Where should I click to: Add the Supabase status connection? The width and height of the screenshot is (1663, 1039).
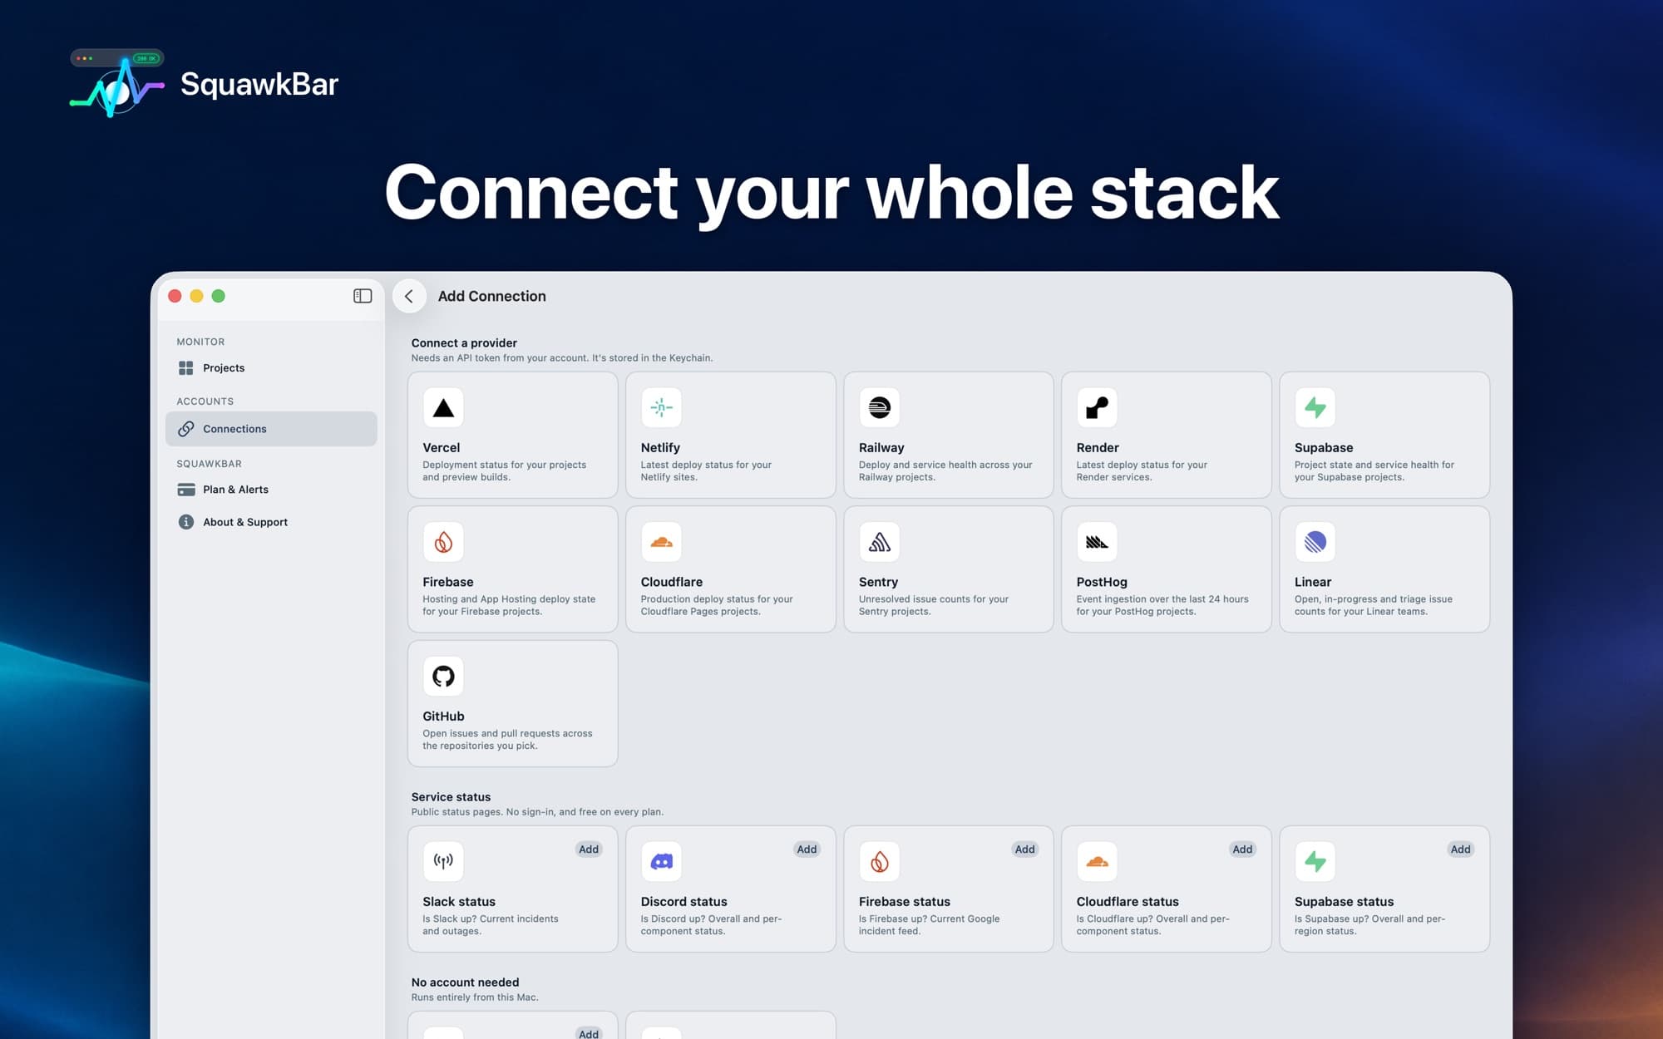[1460, 849]
